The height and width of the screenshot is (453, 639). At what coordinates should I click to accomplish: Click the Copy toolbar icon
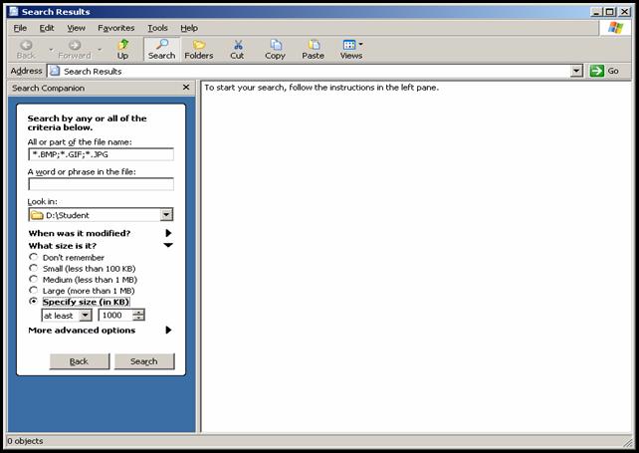click(275, 49)
